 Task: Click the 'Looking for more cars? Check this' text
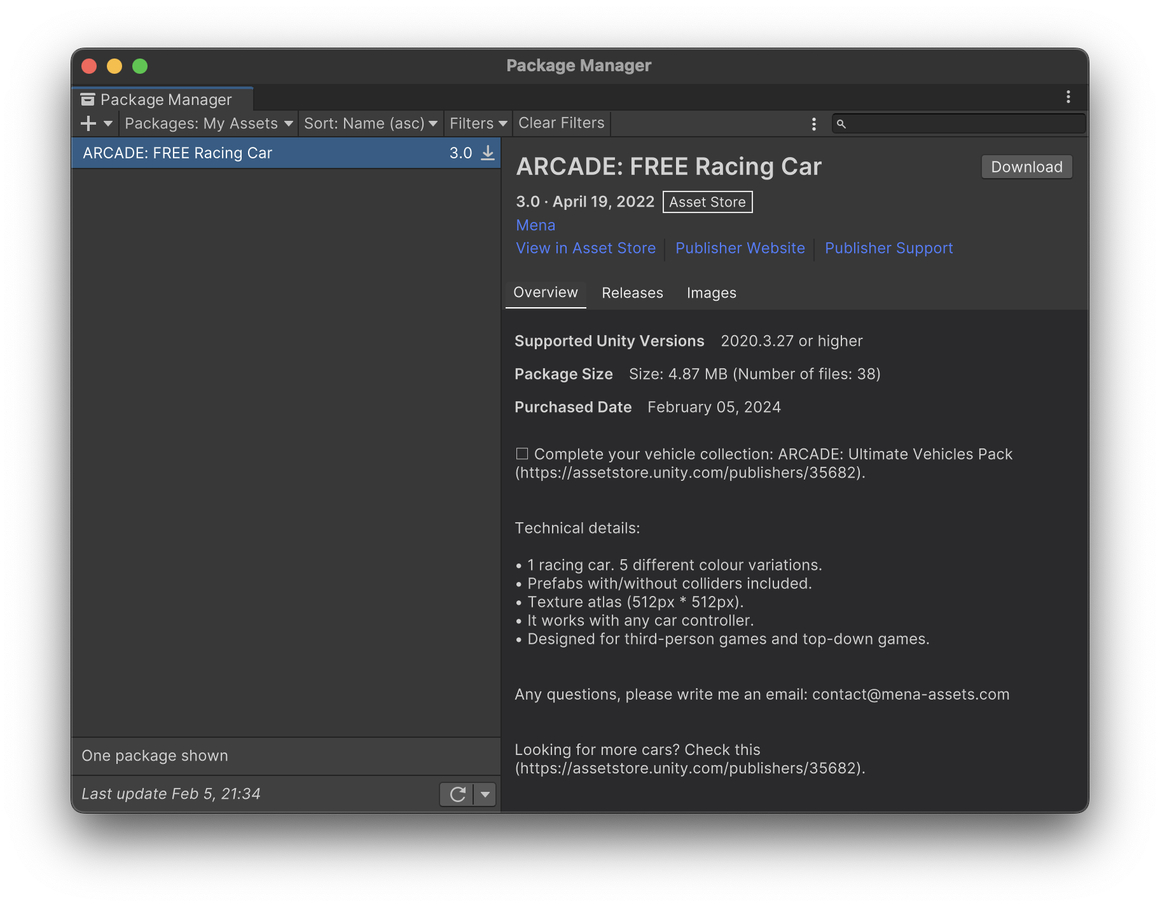coord(637,750)
